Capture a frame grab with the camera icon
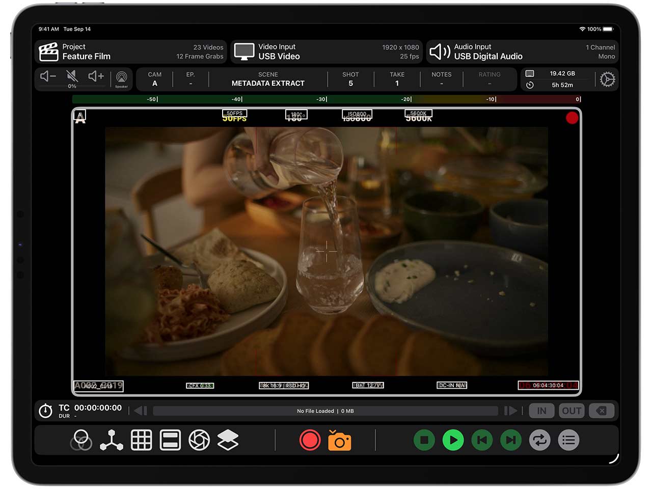652x489 pixels. coord(339,441)
